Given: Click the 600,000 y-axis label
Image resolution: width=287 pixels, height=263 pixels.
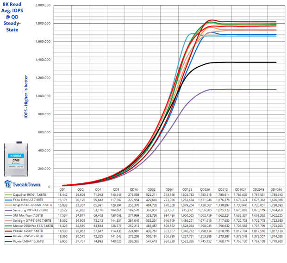Looking at the screenshot, I should [x=44, y=132].
